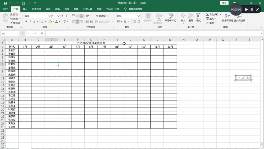Toggle align right in alignment group
Viewport: 264px width, 149px height.
(82, 21)
